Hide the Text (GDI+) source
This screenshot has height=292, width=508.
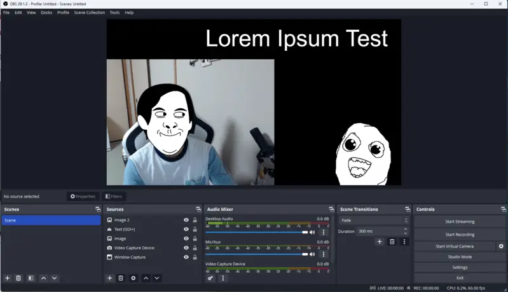tap(186, 229)
